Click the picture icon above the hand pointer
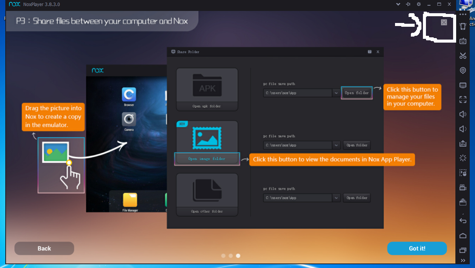 click(55, 152)
